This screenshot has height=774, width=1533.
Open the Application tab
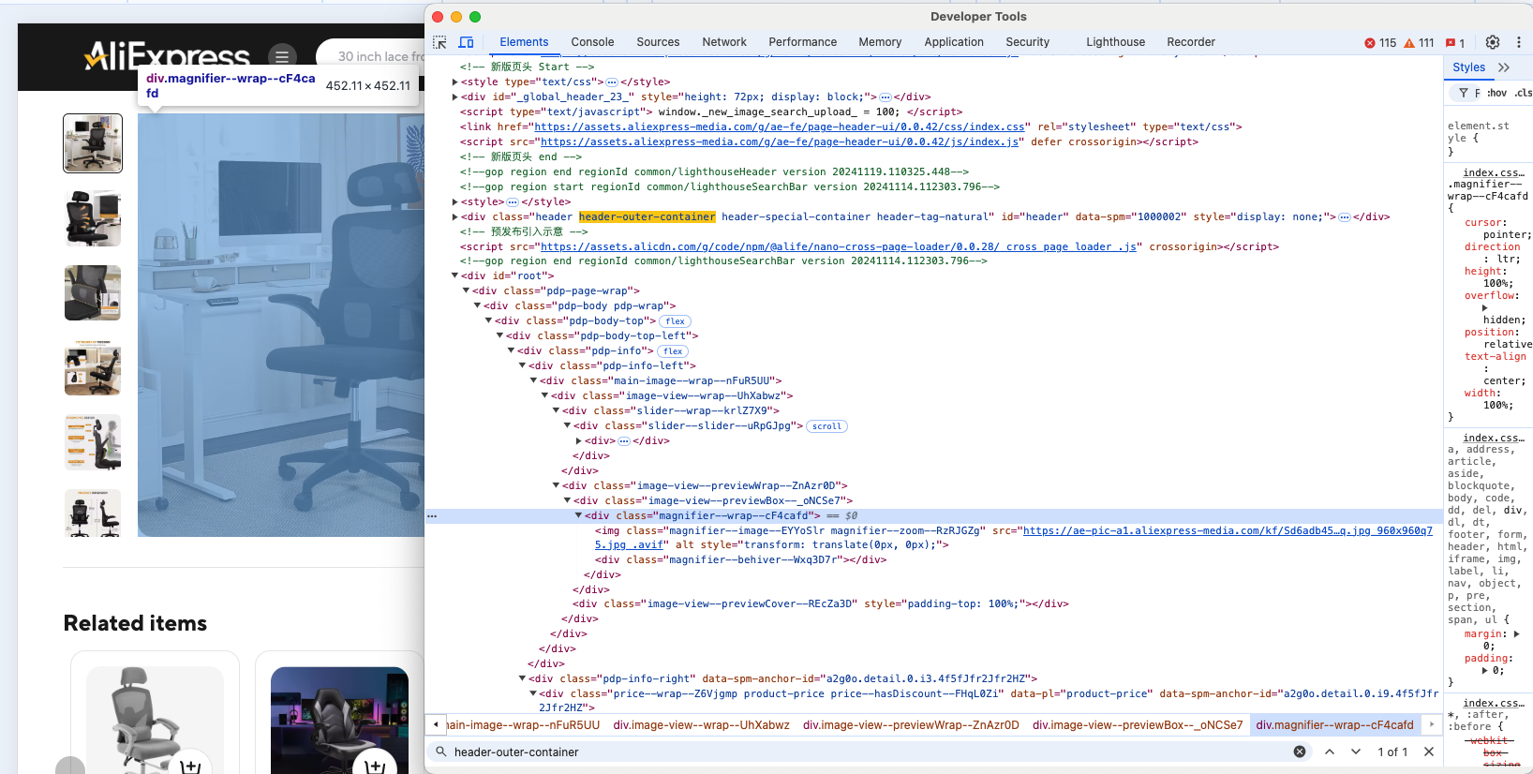pos(954,42)
